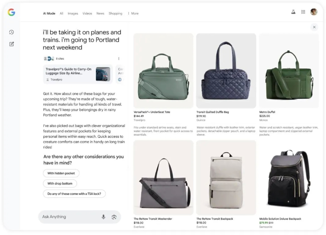Switch to the AI Mode tab
Image resolution: width=326 pixels, height=235 pixels.
coord(49,13)
